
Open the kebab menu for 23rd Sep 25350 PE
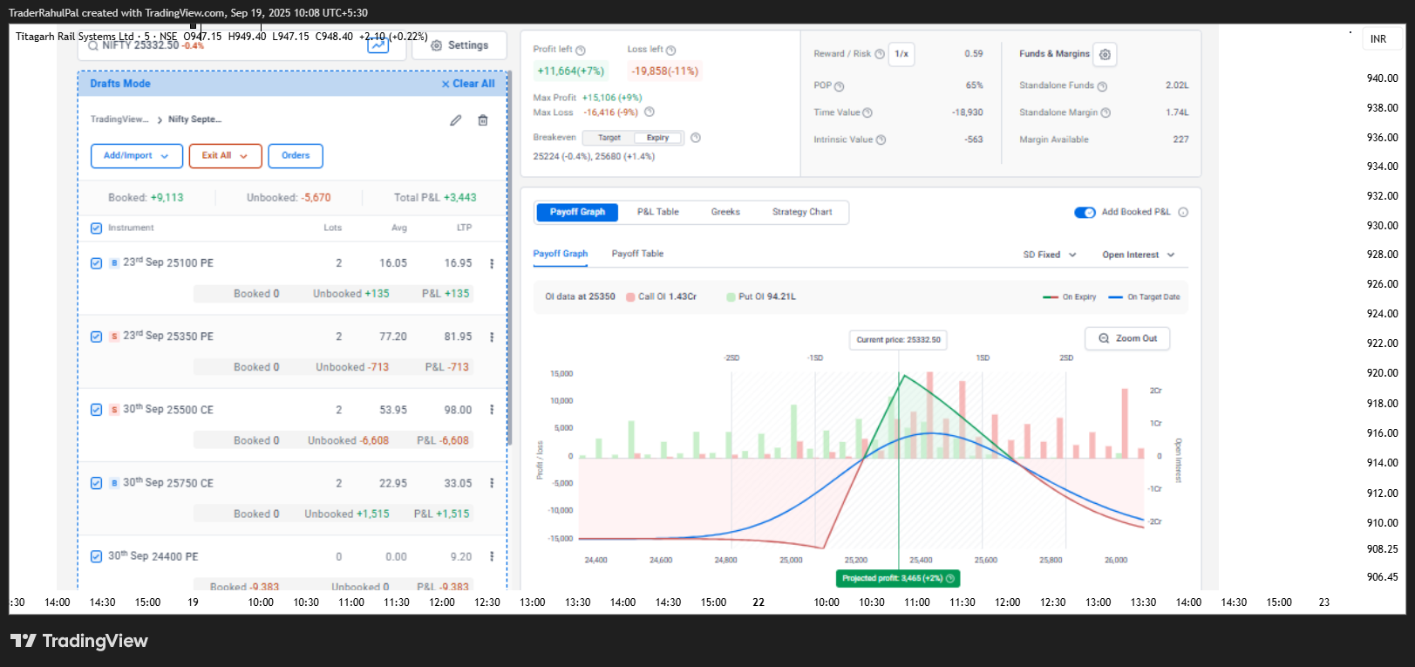click(x=492, y=337)
